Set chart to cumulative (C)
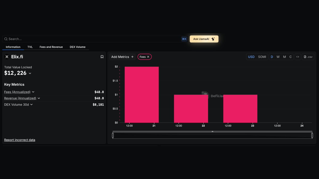 [291, 57]
